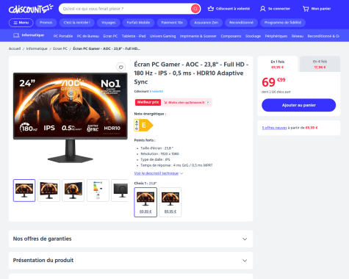Viewport: 349px width, 279px height.
Task: Go to PC Portable category
Action: click(x=63, y=36)
